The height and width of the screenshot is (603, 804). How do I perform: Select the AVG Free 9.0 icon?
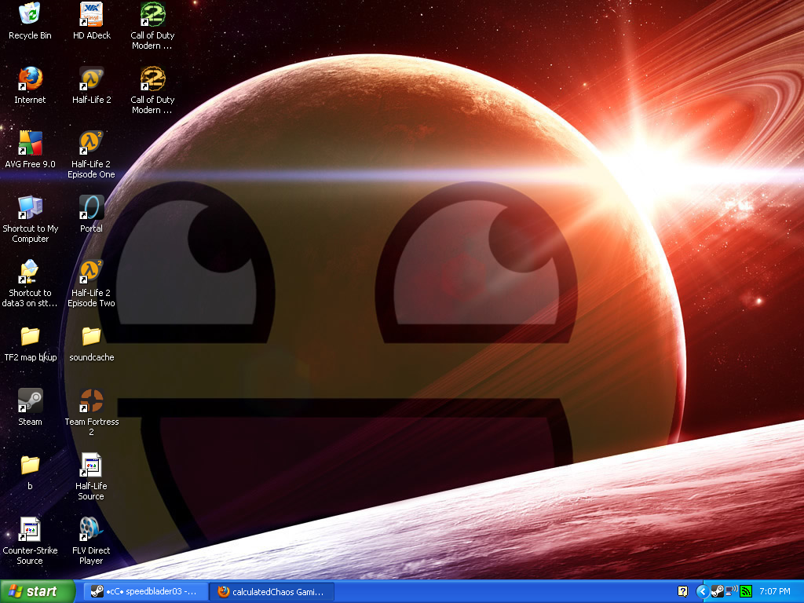tap(30, 143)
